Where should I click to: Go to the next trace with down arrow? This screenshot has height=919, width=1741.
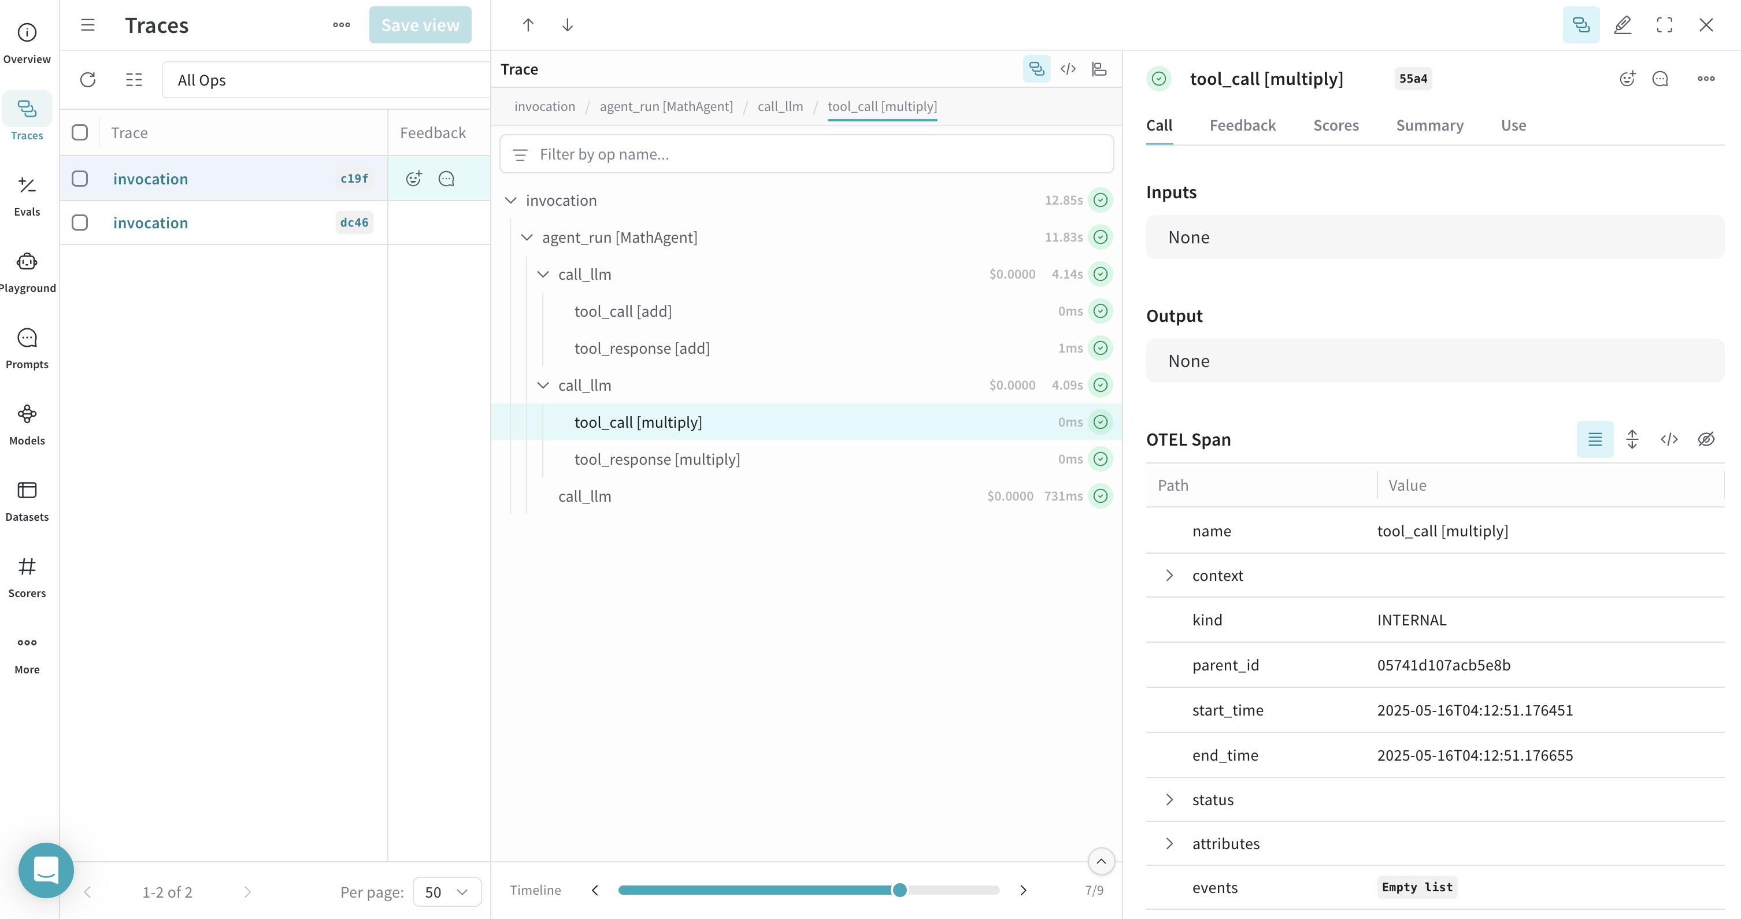(x=568, y=25)
